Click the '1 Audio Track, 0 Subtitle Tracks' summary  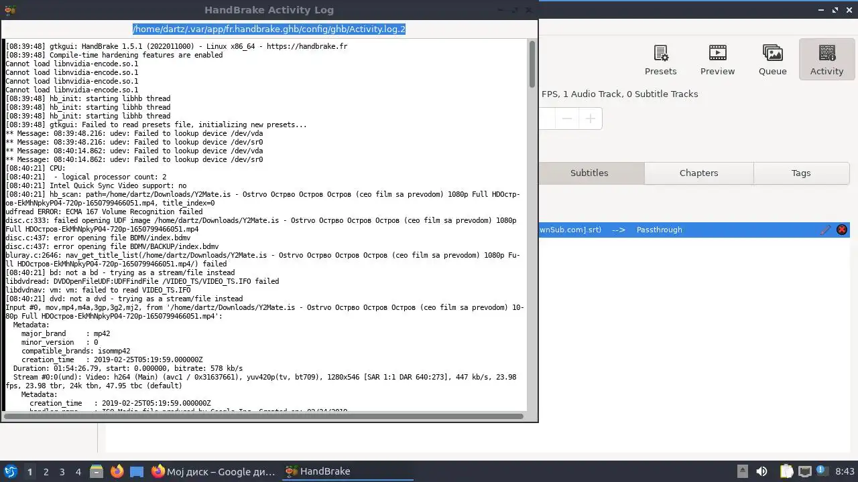630,94
